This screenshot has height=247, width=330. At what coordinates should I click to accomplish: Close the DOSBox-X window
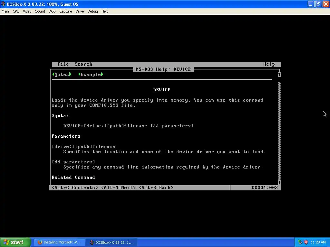325,4
